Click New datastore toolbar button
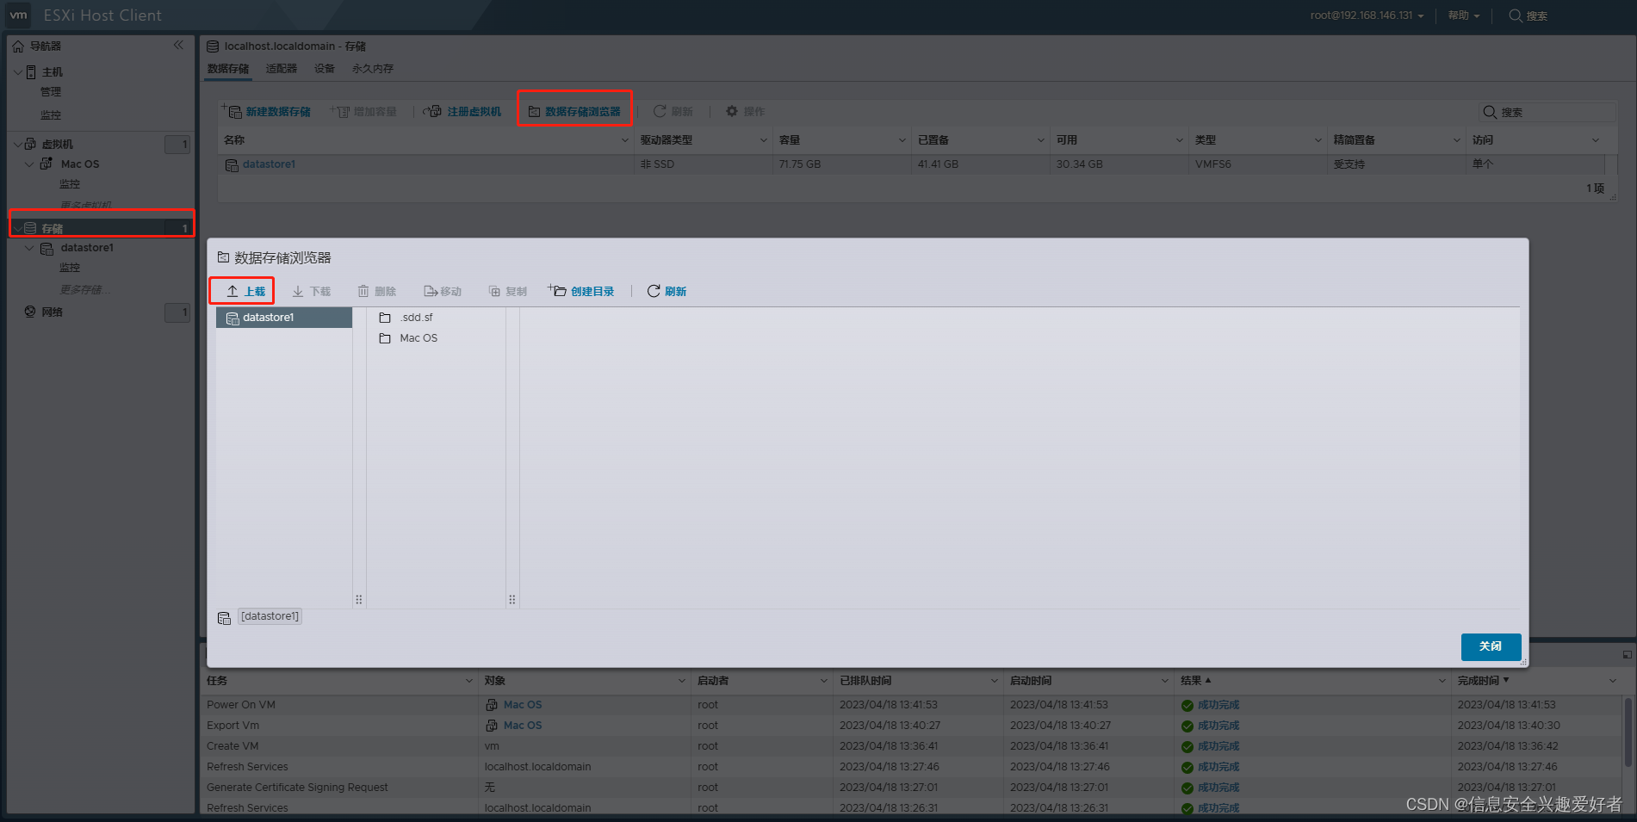Image resolution: width=1637 pixels, height=822 pixels. click(x=267, y=111)
